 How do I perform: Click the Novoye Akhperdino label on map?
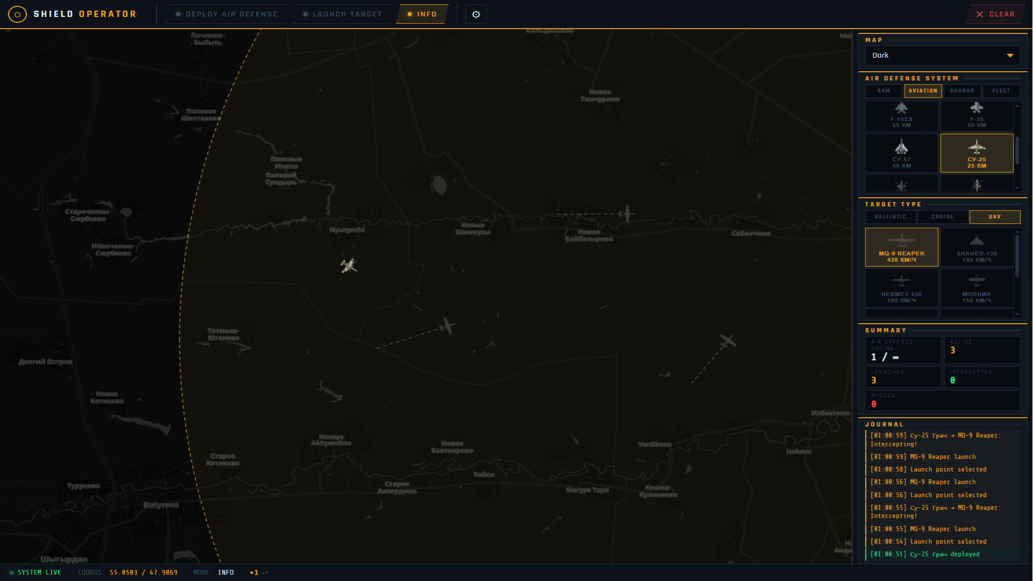(x=331, y=440)
